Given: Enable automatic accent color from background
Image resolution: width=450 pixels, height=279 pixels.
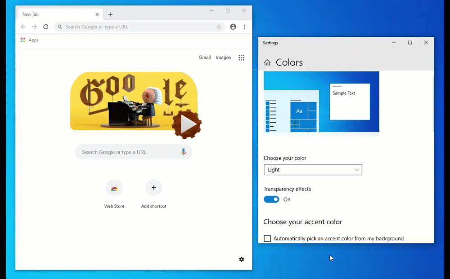Looking at the screenshot, I should [x=267, y=239].
